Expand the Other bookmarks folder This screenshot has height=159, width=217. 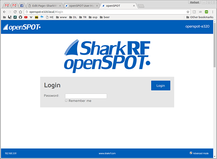click(200, 17)
